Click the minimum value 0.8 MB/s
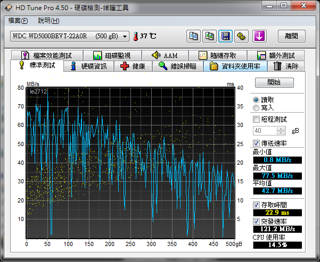320x262 pixels. tap(277, 160)
